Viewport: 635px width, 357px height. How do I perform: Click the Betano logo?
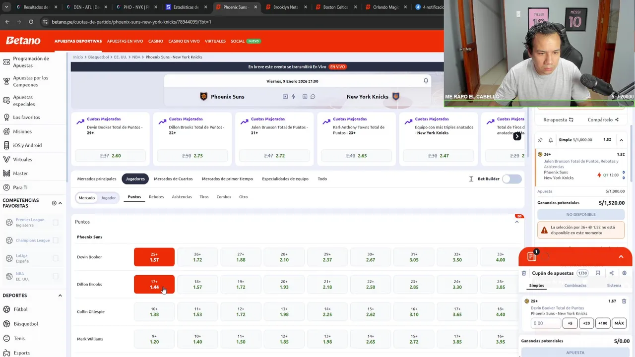(23, 41)
